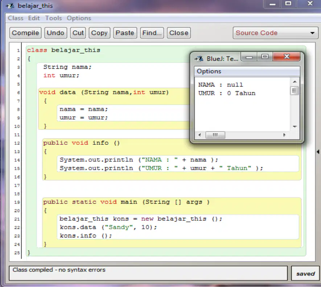Click terminal vertical scrollbar up arrow
This screenshot has width=321, height=287.
pos(295,82)
